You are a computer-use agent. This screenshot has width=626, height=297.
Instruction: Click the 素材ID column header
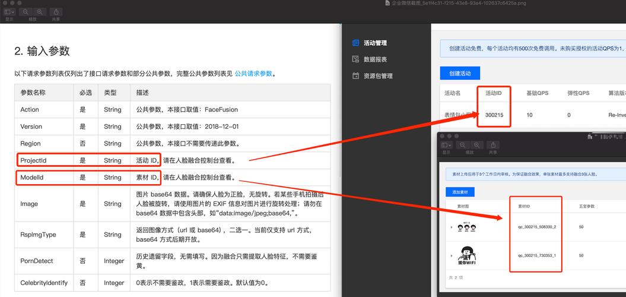[524, 206]
